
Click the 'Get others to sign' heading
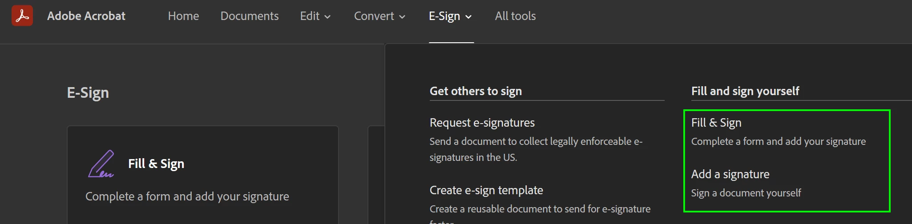click(x=476, y=91)
